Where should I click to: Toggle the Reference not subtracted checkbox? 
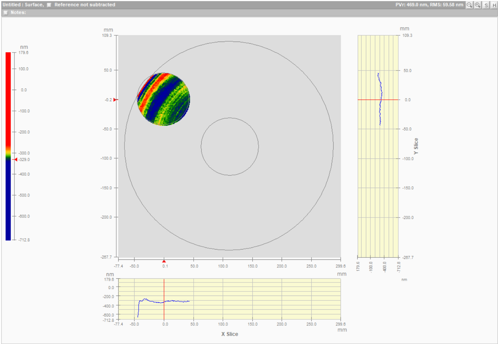click(x=49, y=5)
